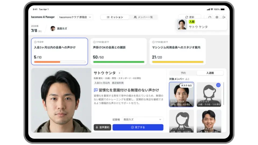Click the green 50/50 progress bar
Image resolution: width=258 pixels, height=145 pixels.
click(x=119, y=62)
